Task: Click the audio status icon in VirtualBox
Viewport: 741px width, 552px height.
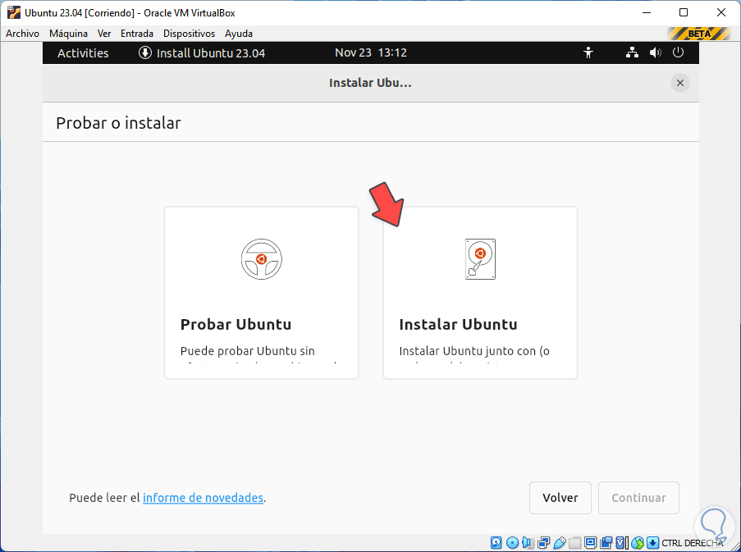Action: (x=528, y=542)
